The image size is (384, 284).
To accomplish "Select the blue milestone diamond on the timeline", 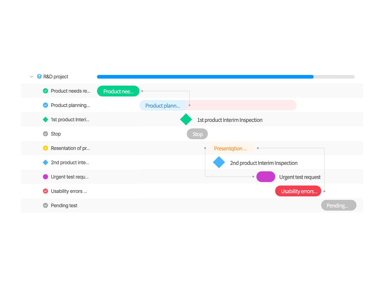I will (x=219, y=163).
